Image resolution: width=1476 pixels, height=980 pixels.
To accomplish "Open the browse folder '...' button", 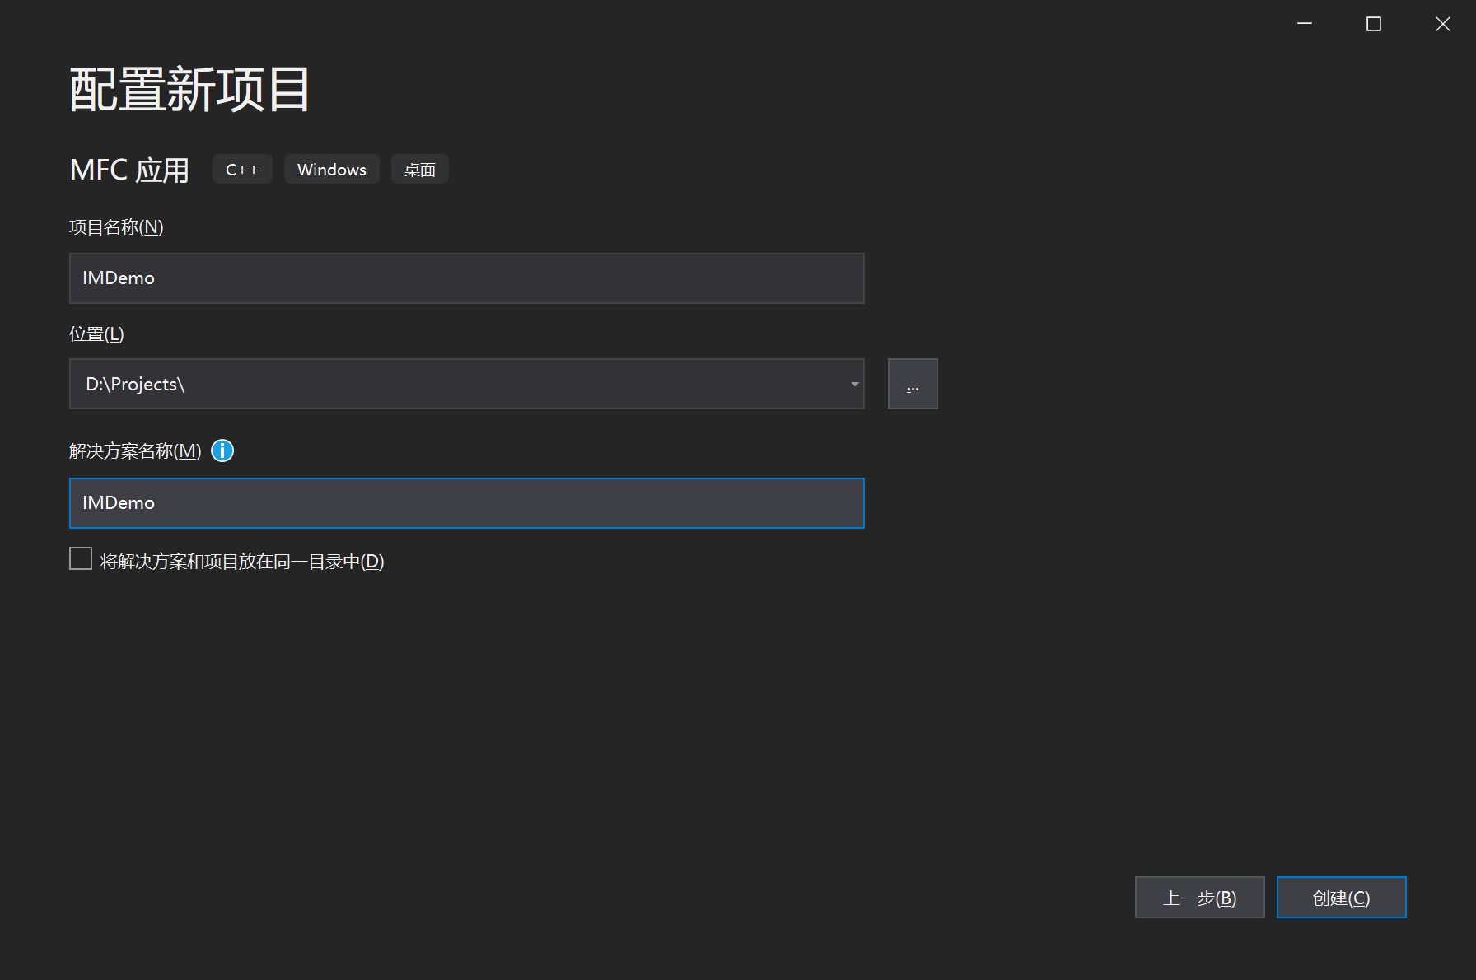I will pyautogui.click(x=913, y=384).
